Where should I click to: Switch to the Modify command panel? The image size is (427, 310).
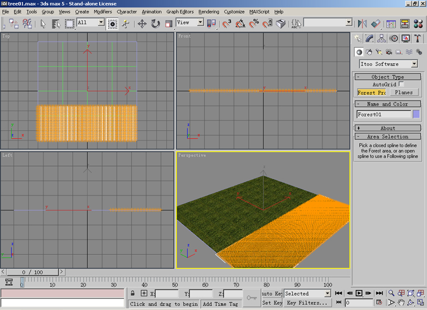[369, 38]
